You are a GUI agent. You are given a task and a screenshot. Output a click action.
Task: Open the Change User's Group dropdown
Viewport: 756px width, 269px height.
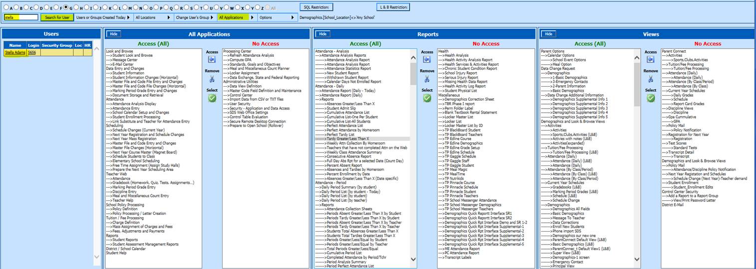tap(195, 17)
